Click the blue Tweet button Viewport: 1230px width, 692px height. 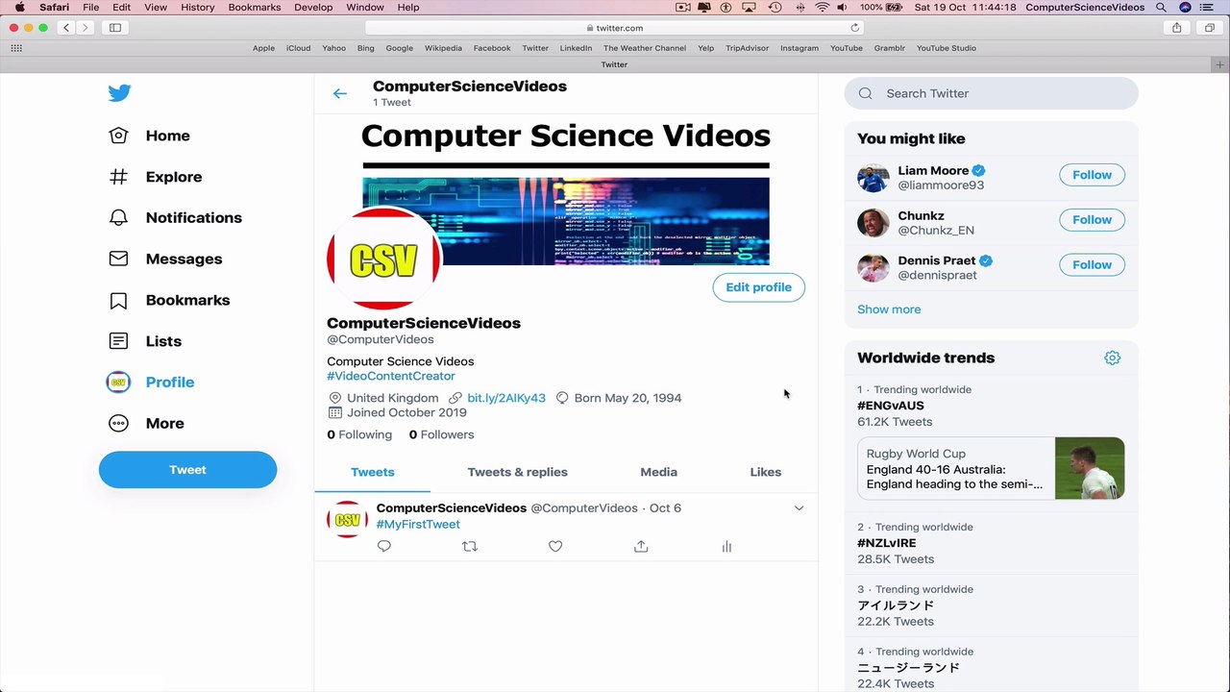point(187,470)
